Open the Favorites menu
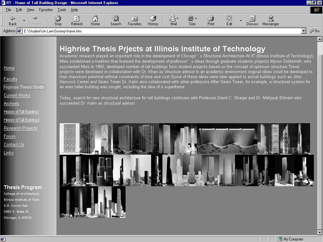The width and height of the screenshot is (323, 242). tap(46, 10)
